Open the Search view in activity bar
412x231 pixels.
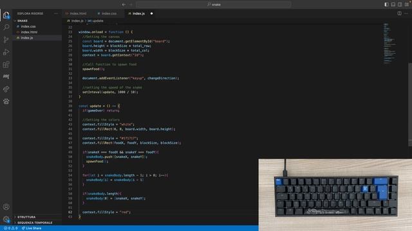coord(6,27)
